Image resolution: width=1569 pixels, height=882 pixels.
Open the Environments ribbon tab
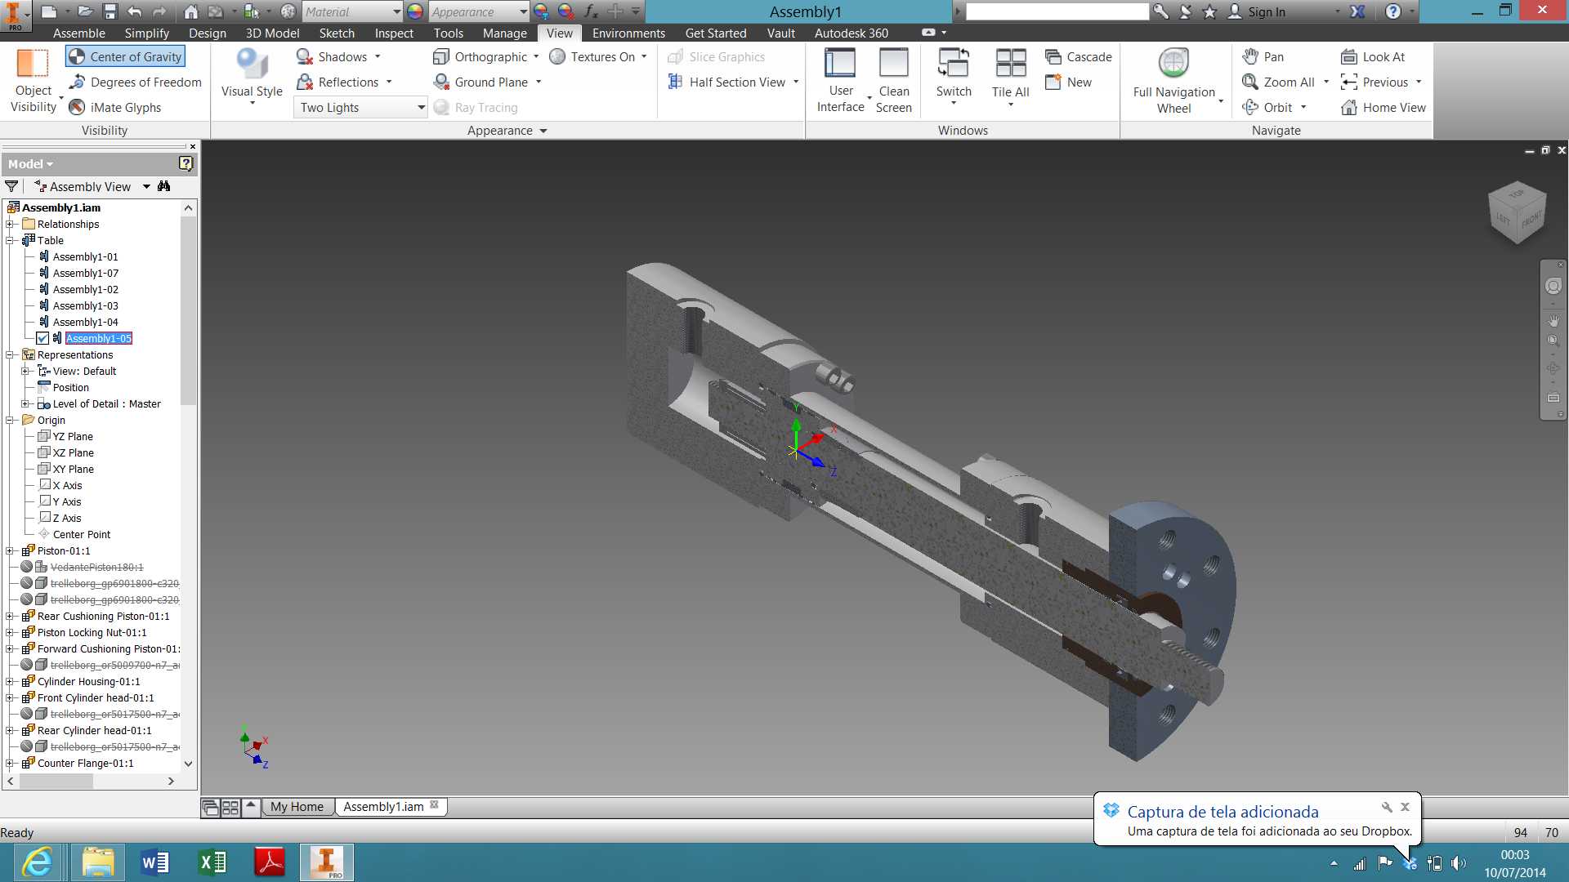point(628,33)
